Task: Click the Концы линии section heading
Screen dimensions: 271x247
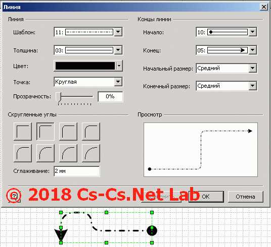Action: click(x=154, y=19)
